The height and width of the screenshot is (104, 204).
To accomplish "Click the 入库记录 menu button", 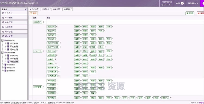I will [51, 85].
